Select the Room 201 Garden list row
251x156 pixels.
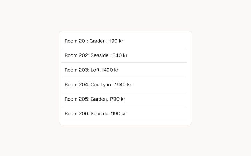(124, 41)
